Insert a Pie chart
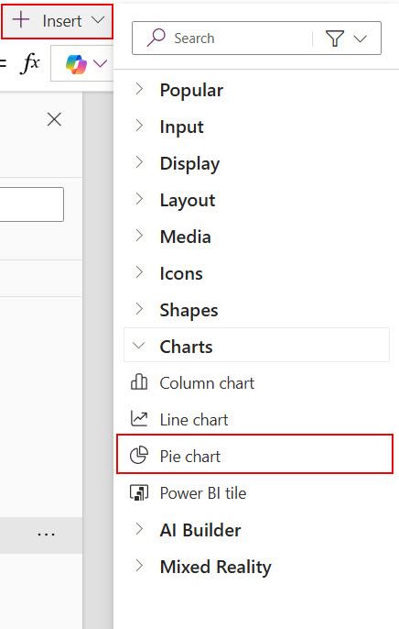Viewport: 399px width, 629px height. point(255,456)
